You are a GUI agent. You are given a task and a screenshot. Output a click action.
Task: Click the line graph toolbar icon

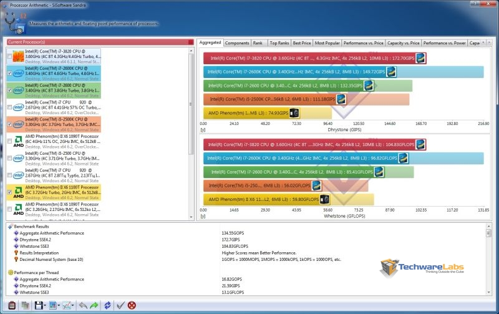tap(67, 305)
